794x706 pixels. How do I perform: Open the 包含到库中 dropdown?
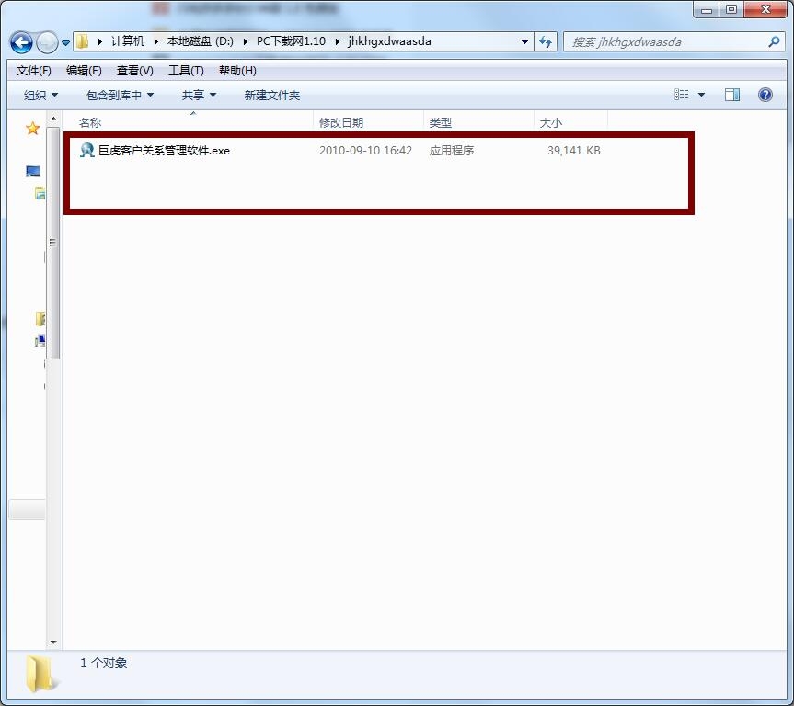120,95
